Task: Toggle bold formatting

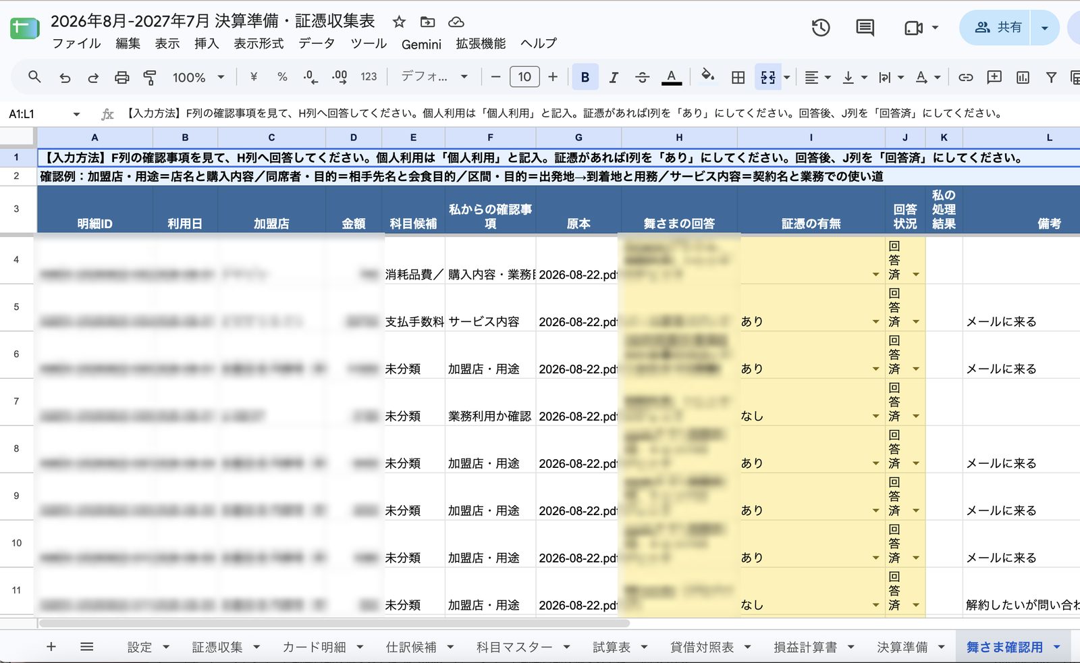Action: pos(585,77)
